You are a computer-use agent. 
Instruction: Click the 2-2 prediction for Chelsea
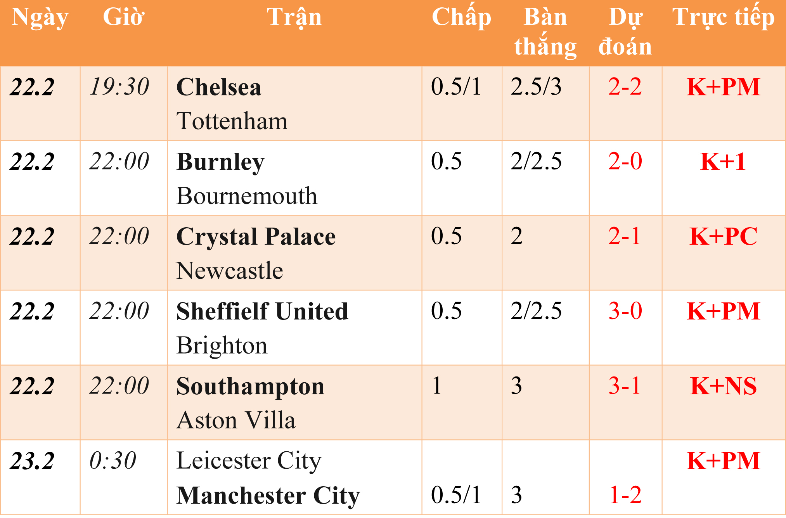pos(625,87)
